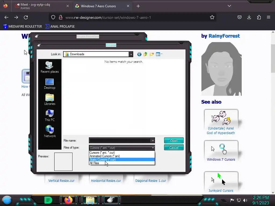
Task: Click the cursor Preview box
Action: [x=63, y=162]
